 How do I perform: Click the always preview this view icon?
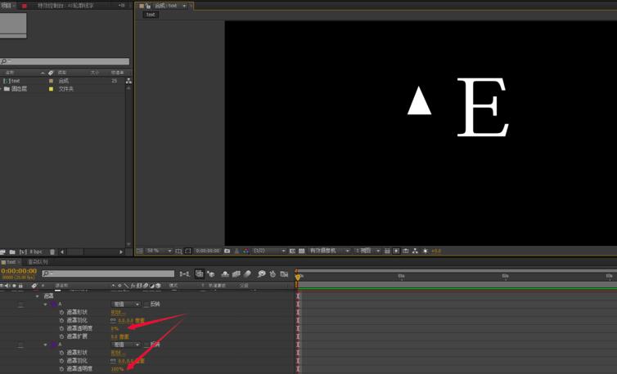pos(139,251)
